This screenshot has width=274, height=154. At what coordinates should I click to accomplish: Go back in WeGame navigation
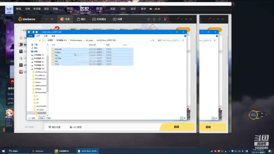[47, 19]
